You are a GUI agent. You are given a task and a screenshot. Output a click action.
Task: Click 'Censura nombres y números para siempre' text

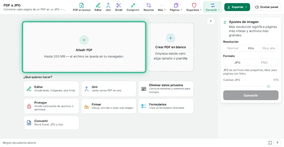(169, 90)
